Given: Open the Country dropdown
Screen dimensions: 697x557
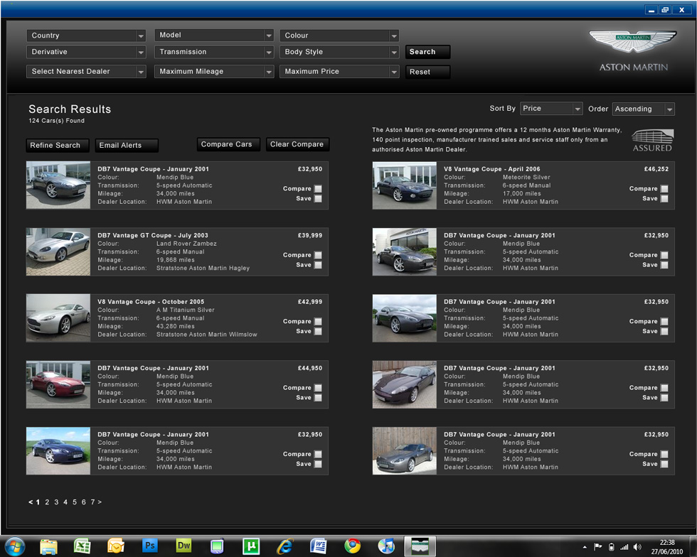Looking at the screenshot, I should tap(86, 36).
